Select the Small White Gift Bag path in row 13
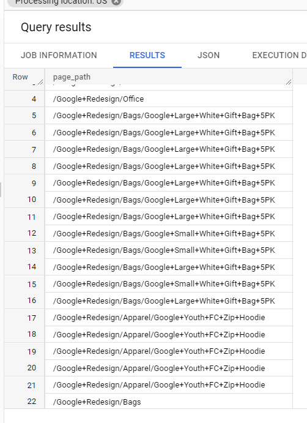 [x=164, y=250]
